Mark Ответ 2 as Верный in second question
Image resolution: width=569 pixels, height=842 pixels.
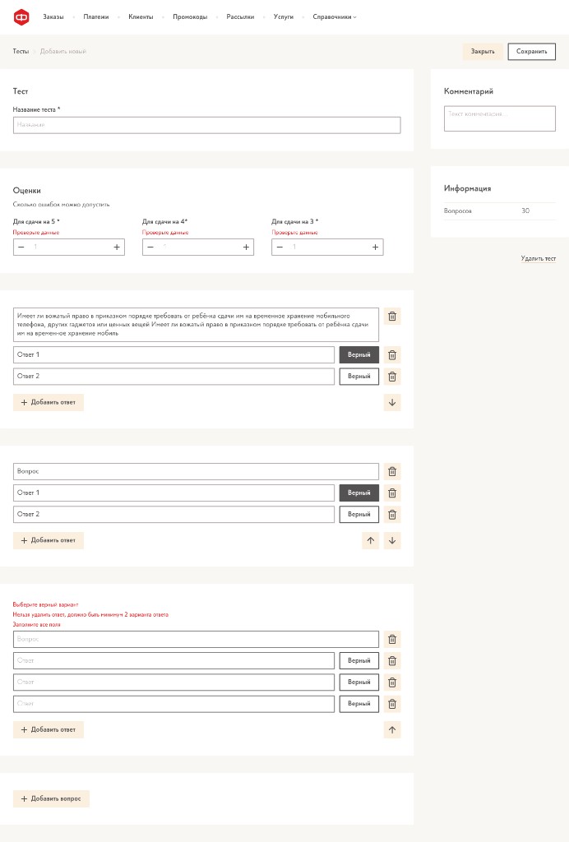tap(359, 515)
